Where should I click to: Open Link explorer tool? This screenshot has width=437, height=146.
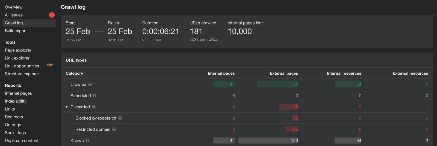[17, 58]
